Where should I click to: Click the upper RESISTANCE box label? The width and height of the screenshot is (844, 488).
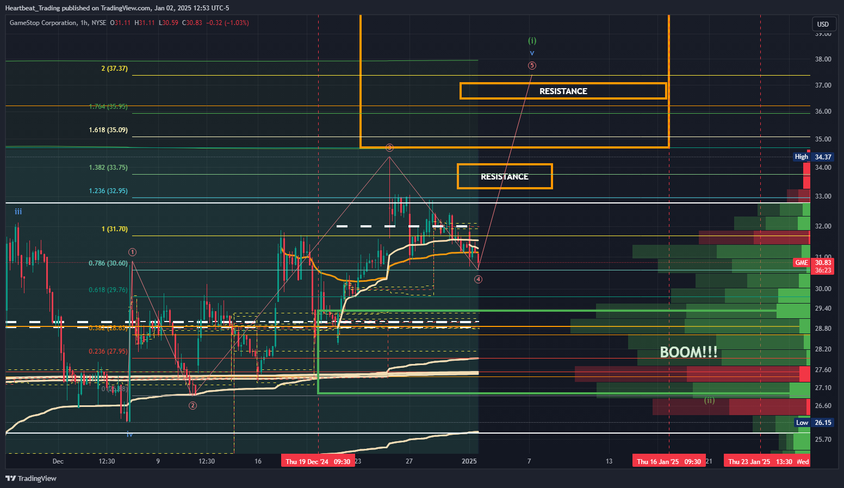coord(563,91)
